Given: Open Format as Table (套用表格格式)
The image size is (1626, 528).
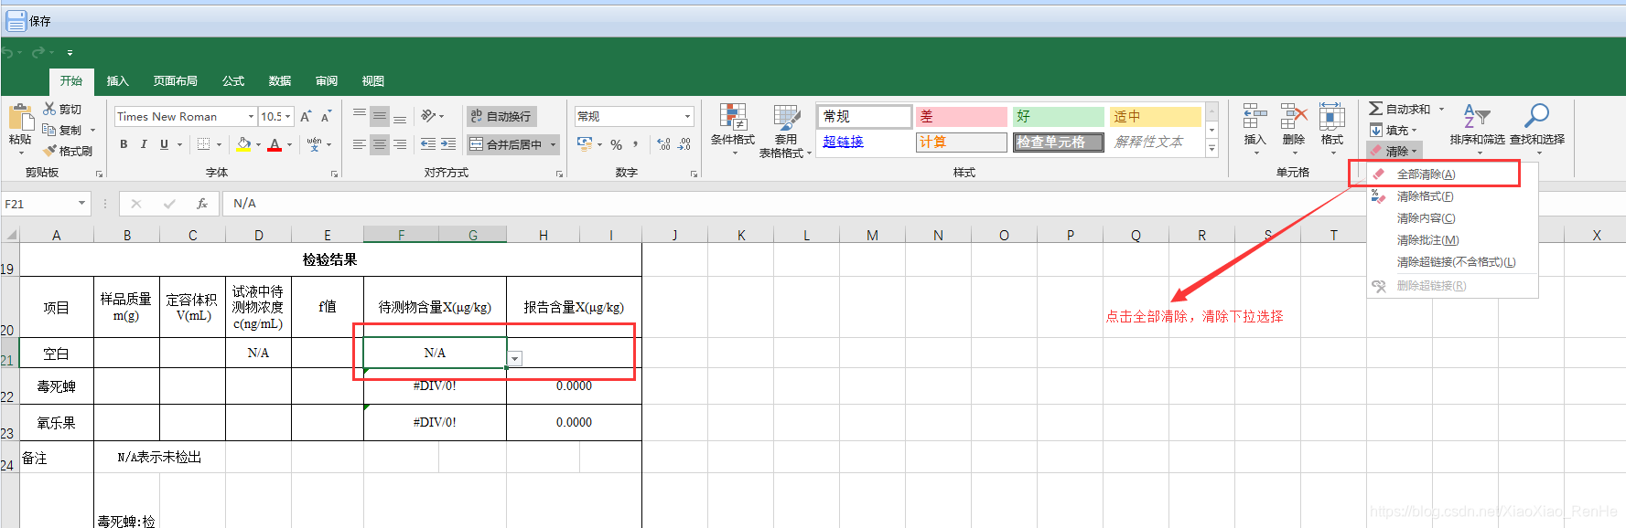Looking at the screenshot, I should [x=786, y=131].
